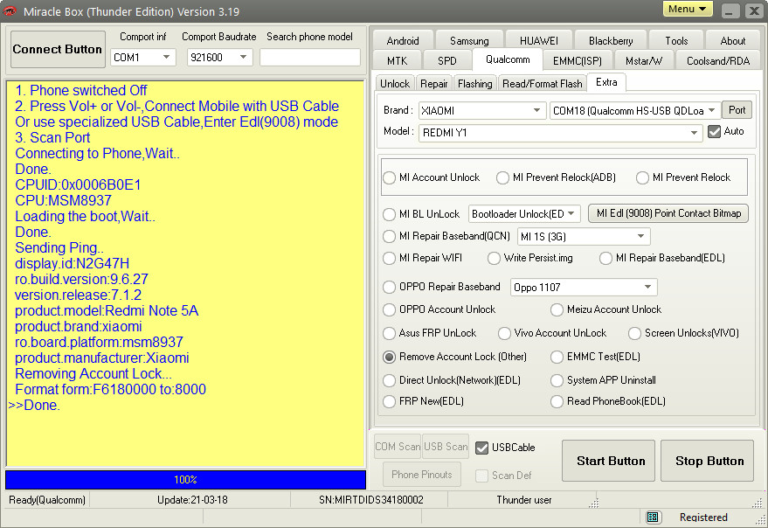This screenshot has height=528, width=768.
Task: Select FRP New(EDL) radio option
Action: (x=390, y=401)
